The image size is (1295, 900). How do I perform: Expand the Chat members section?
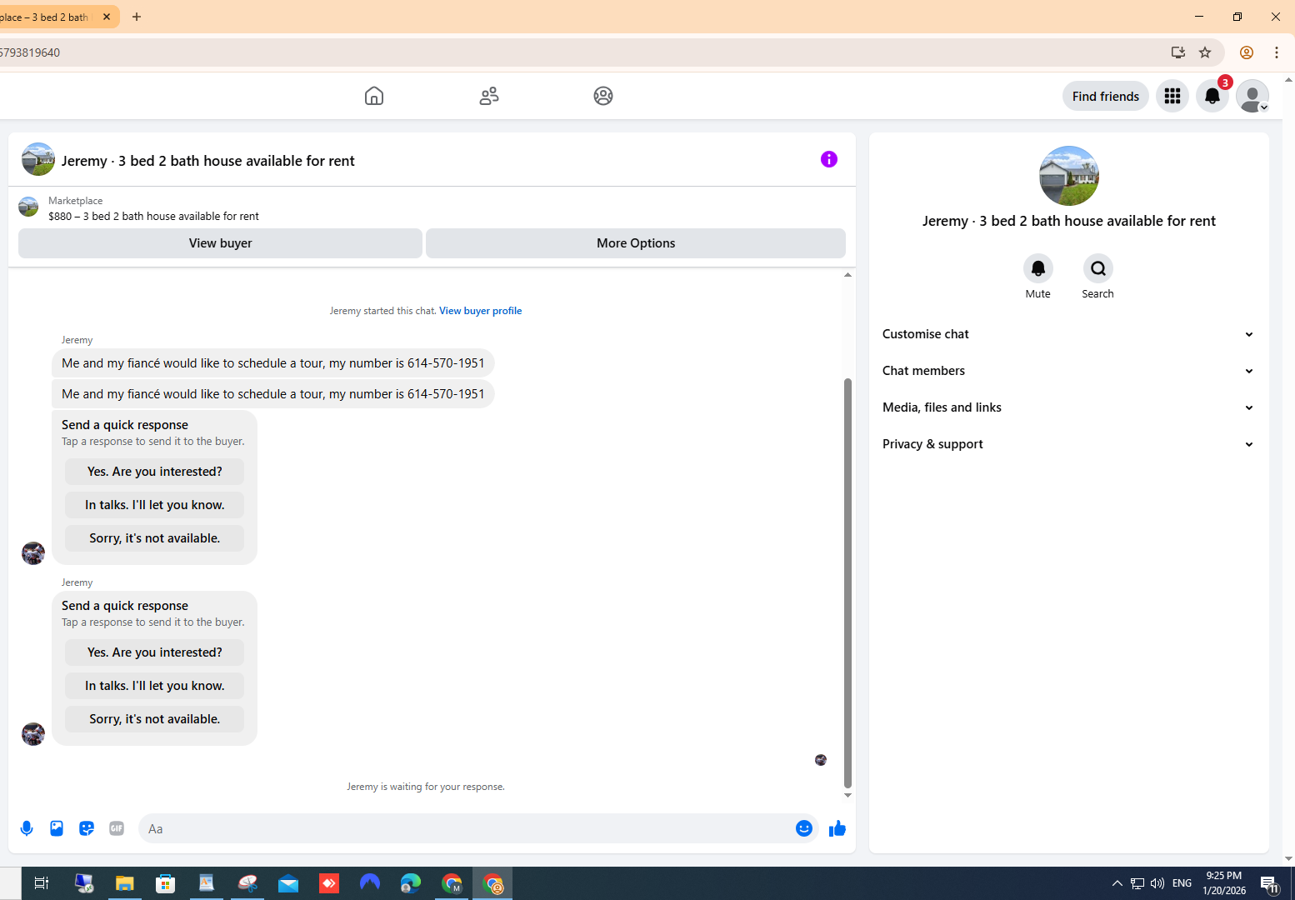click(x=1069, y=371)
